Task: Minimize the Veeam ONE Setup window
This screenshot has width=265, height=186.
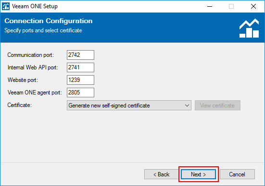Action: coord(210,6)
